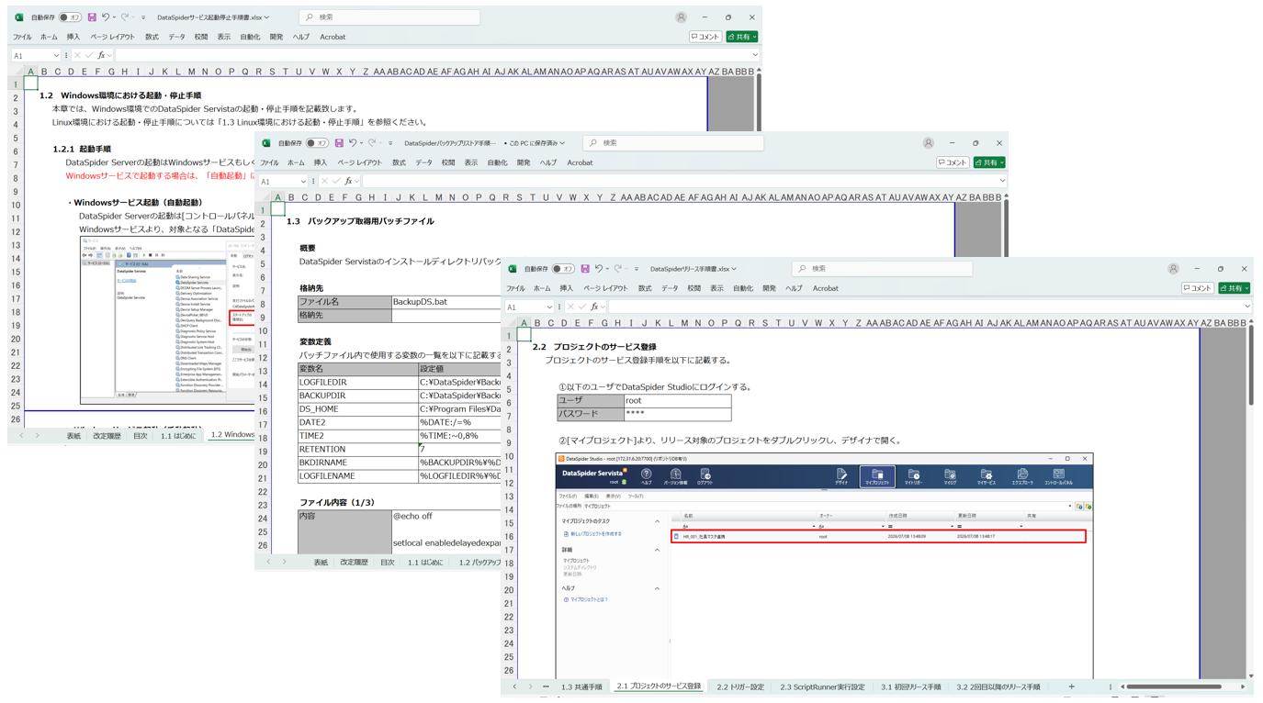Viewport: 1263px width, 703px height.
Task: Switch to the 3.1 初回リリース手順 sheet tab
Action: [911, 686]
